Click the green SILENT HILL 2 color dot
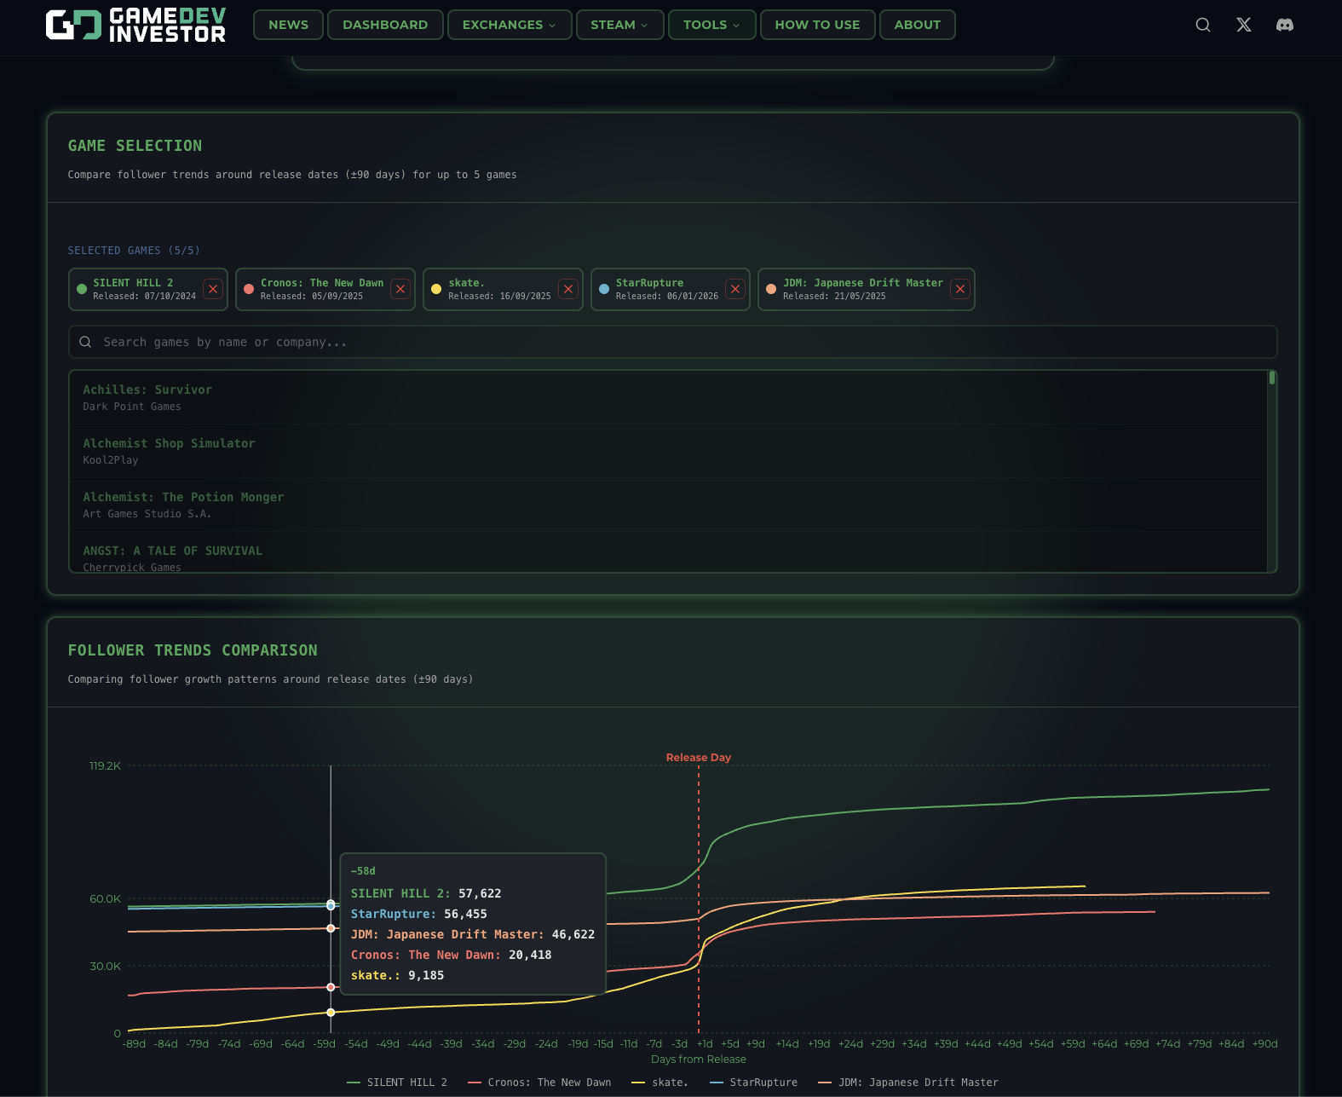 82,289
